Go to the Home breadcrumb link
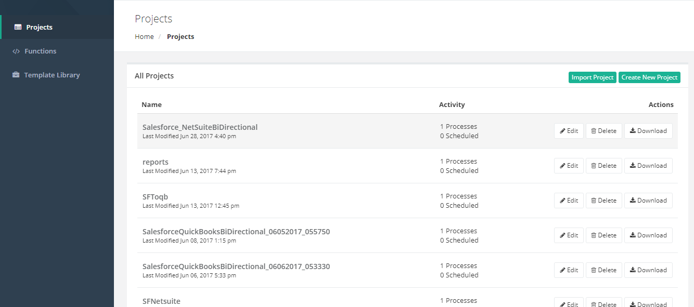The image size is (694, 307). (144, 37)
